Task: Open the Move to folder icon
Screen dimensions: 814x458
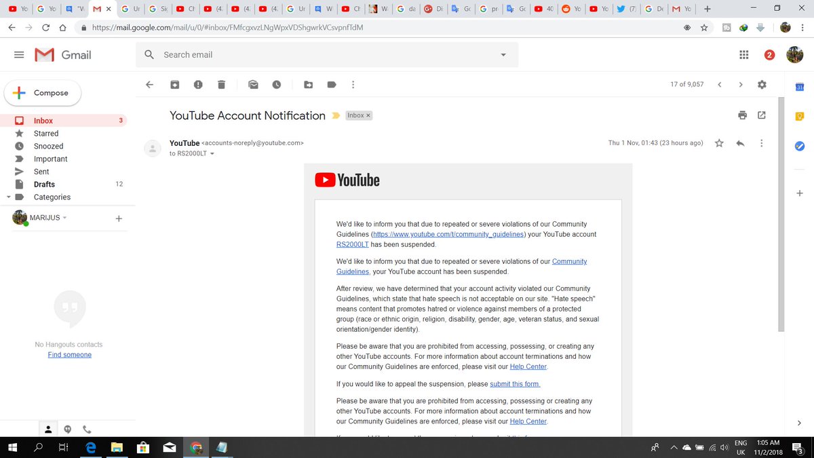Action: tap(309, 85)
